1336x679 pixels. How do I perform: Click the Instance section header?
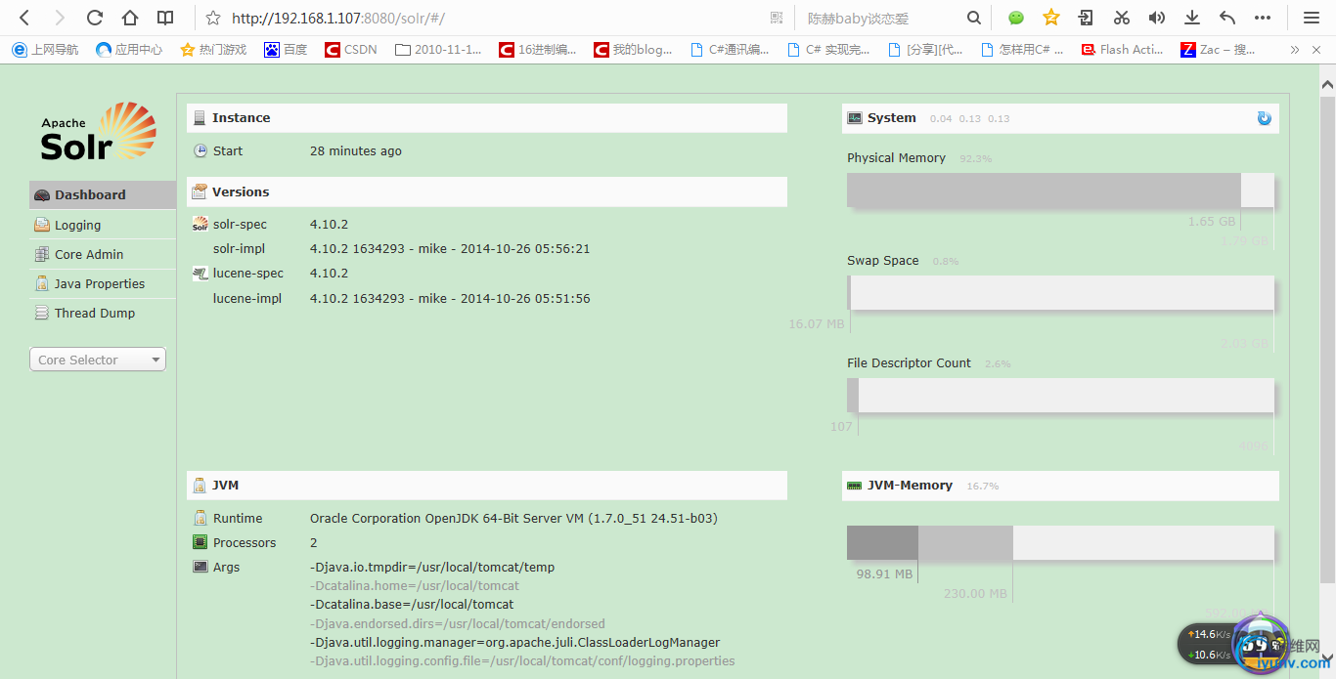[x=487, y=118]
